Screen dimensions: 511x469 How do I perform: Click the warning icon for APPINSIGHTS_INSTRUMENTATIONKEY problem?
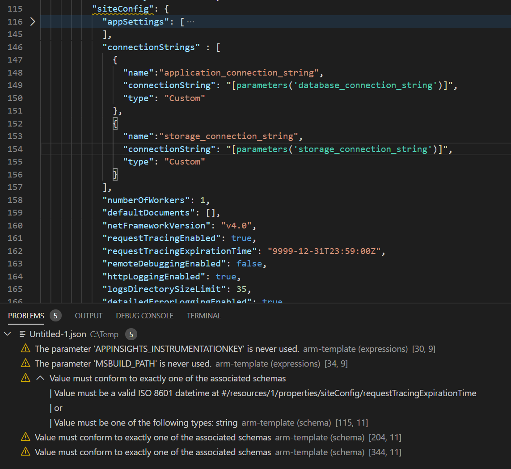25,349
